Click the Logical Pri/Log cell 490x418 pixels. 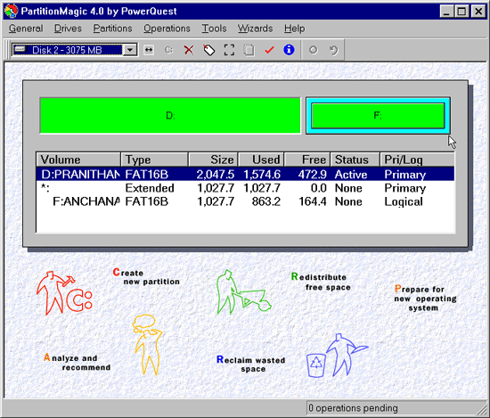pyautogui.click(x=404, y=201)
